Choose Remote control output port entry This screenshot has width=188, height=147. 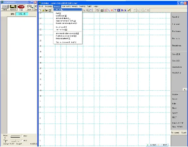click(68, 23)
